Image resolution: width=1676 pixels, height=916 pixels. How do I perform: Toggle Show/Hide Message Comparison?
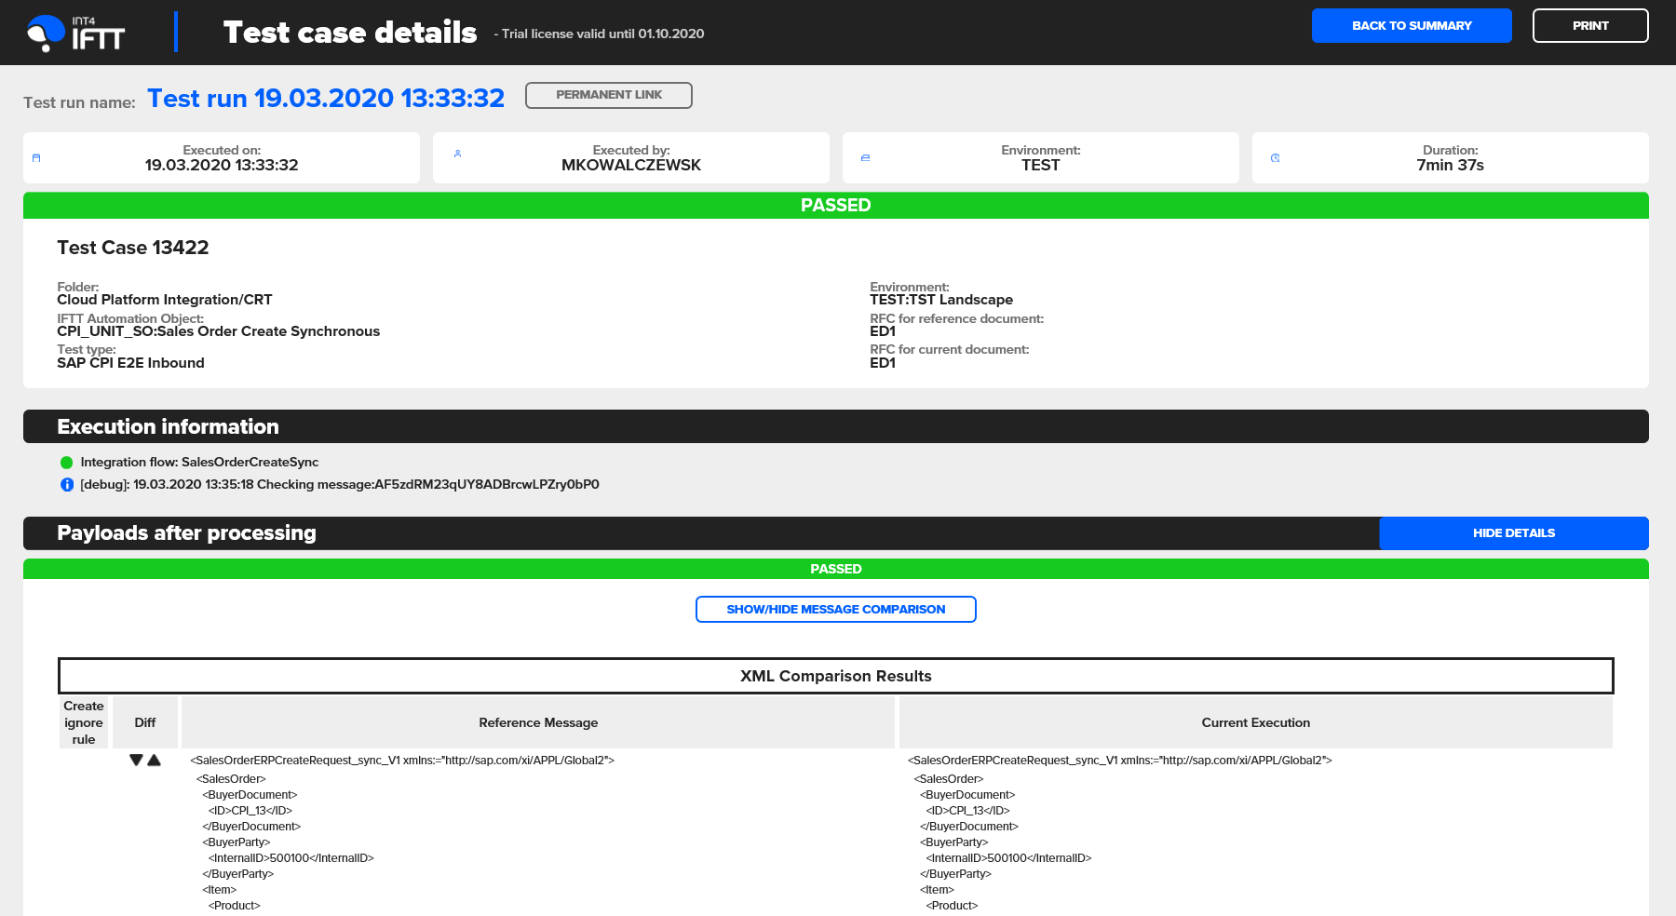click(835, 610)
